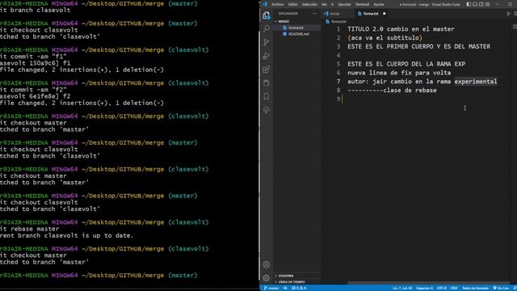The width and height of the screenshot is (517, 291).
Task: Start Go Live server in the status bar
Action: (x=501, y=288)
